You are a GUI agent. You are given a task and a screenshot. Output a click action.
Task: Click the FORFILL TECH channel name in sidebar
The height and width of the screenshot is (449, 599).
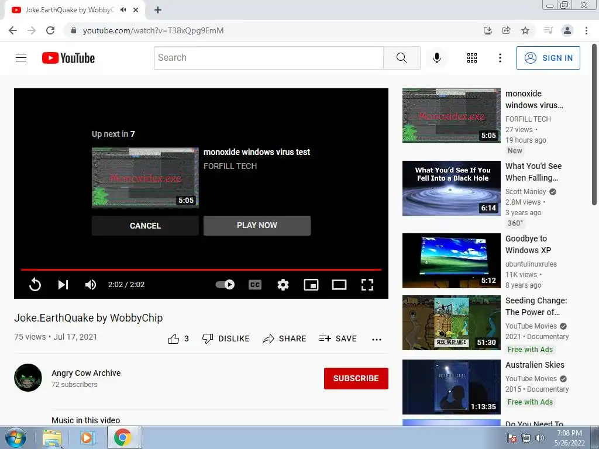click(528, 119)
